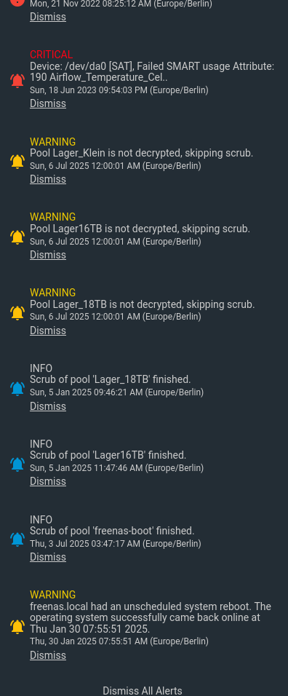Dismiss the Lager_18TB not decrypted warning
288x696 pixels.
48,331
